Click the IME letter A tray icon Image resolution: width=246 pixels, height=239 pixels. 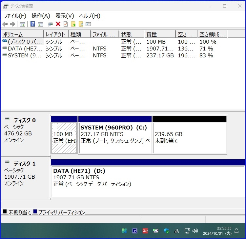[177, 231]
